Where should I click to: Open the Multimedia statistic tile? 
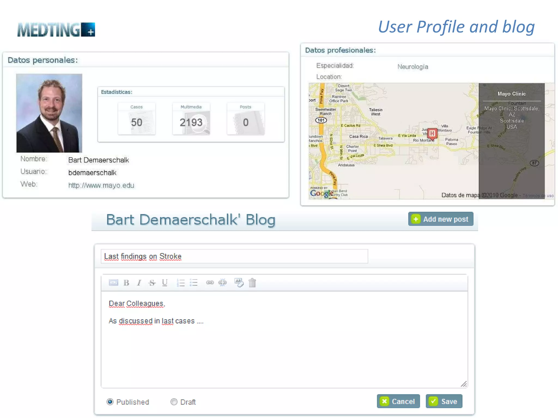point(191,118)
